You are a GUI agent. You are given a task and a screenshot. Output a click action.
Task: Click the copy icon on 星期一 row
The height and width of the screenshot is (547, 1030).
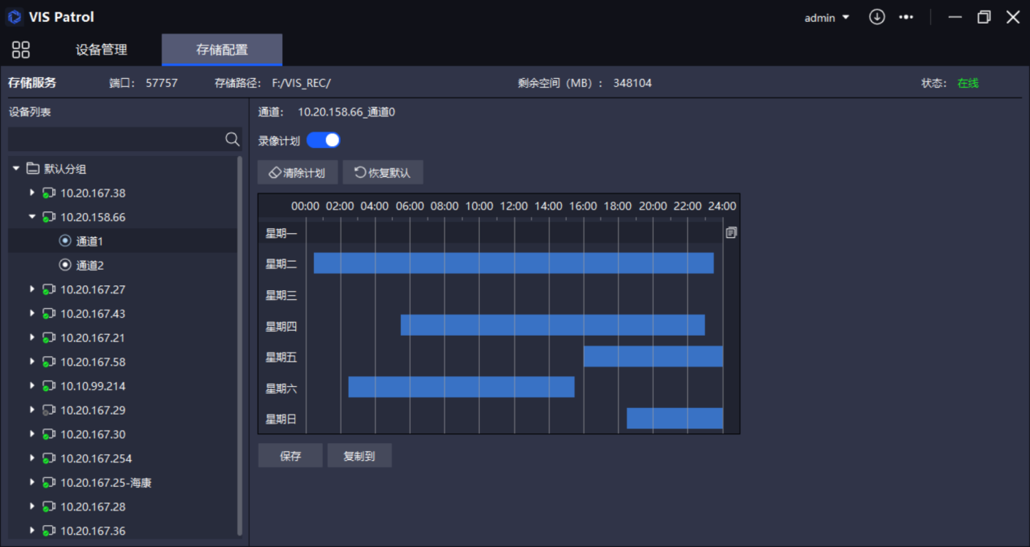pos(731,232)
